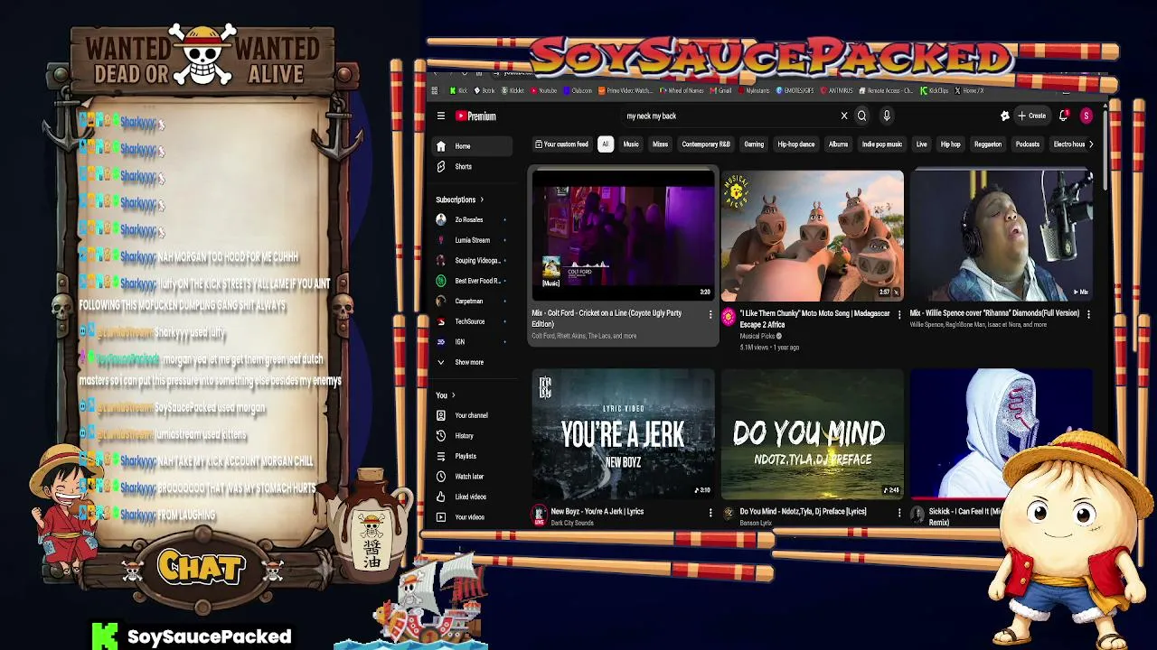Select the Indie pop music chip
Screen dimensions: 1157x650
point(882,144)
